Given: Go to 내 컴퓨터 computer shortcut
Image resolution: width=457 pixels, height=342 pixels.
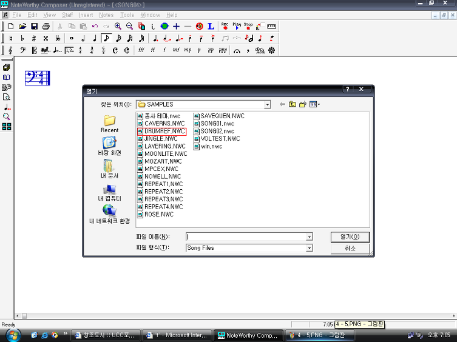Looking at the screenshot, I should tap(110, 192).
